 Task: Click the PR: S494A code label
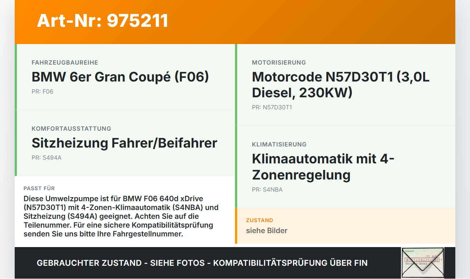[47, 158]
